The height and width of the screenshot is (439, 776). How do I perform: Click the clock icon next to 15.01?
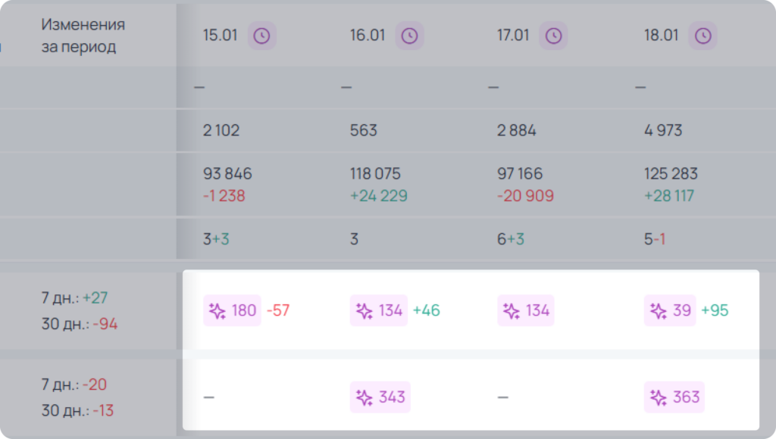[261, 36]
